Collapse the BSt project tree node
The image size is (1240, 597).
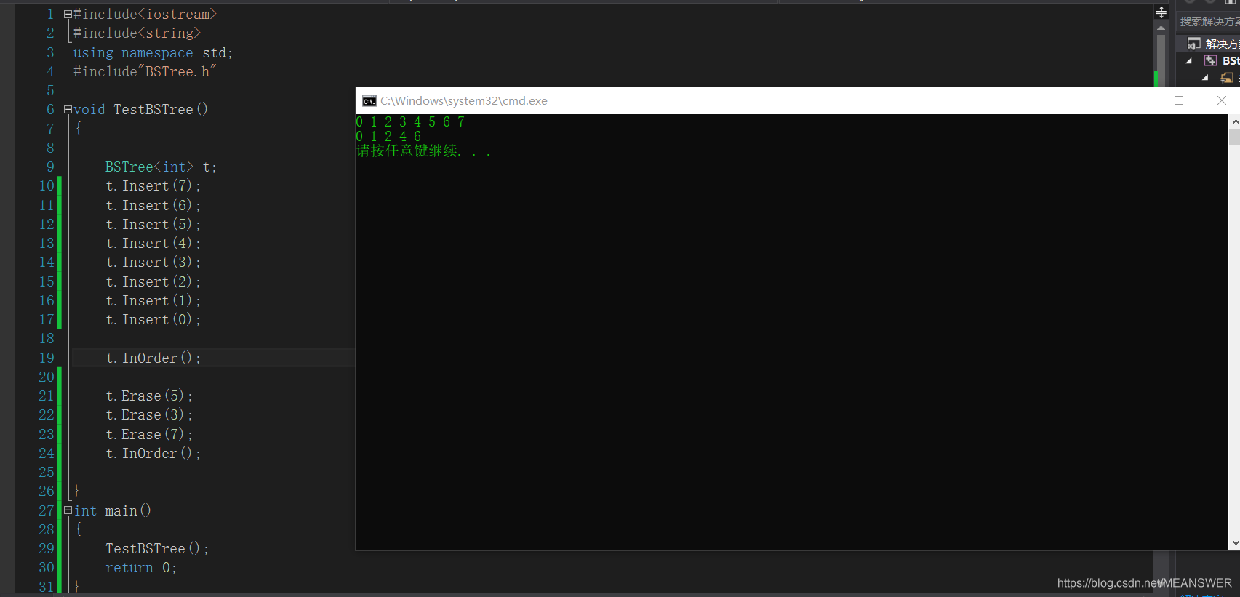point(1189,61)
